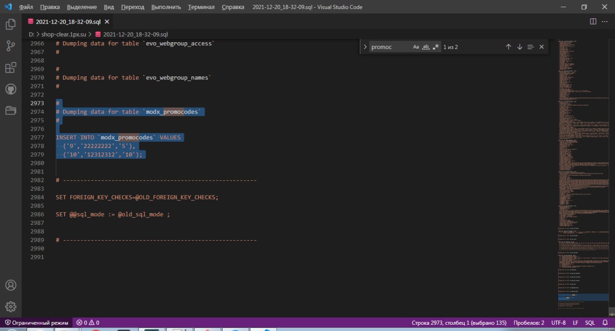Open the GitHub view in activity bar

pos(11,89)
